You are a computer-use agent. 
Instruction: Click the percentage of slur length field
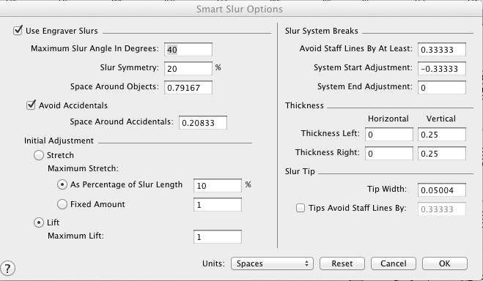[x=218, y=186]
